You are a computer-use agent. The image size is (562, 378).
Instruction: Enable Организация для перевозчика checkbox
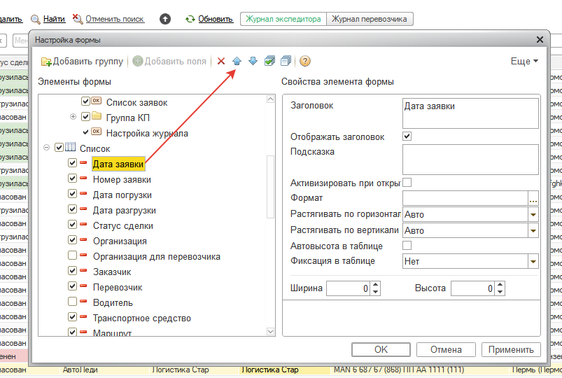72,255
